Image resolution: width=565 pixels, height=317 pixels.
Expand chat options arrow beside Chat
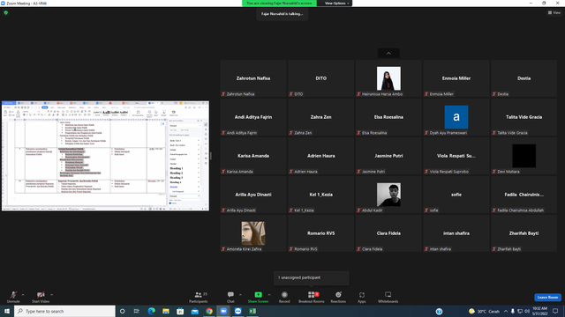click(x=240, y=295)
